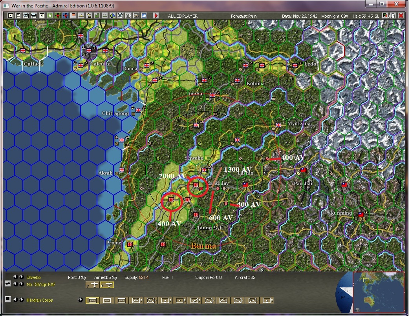
Task: Click the Akyab label on map
Action: click(x=105, y=173)
